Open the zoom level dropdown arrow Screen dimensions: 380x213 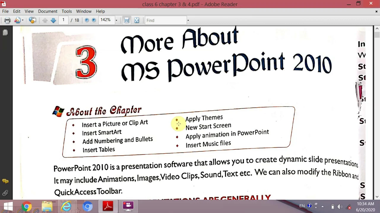[116, 20]
